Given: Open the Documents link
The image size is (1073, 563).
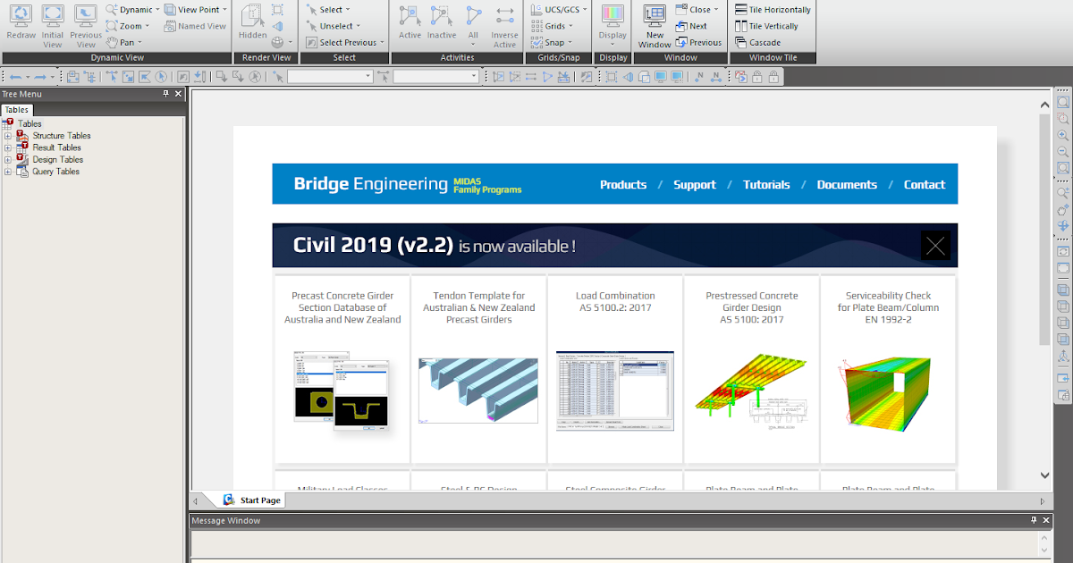Looking at the screenshot, I should [847, 185].
